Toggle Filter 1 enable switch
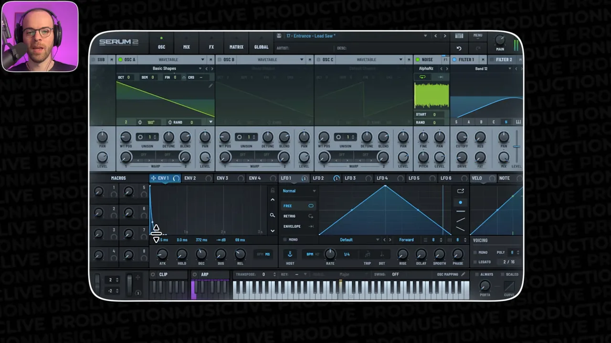Viewport: 611px width, 343px height. [x=454, y=60]
